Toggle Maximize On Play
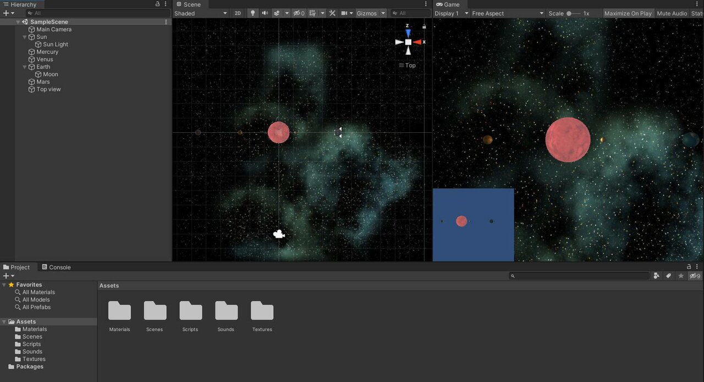Screen dimensions: 704x382 (628, 13)
